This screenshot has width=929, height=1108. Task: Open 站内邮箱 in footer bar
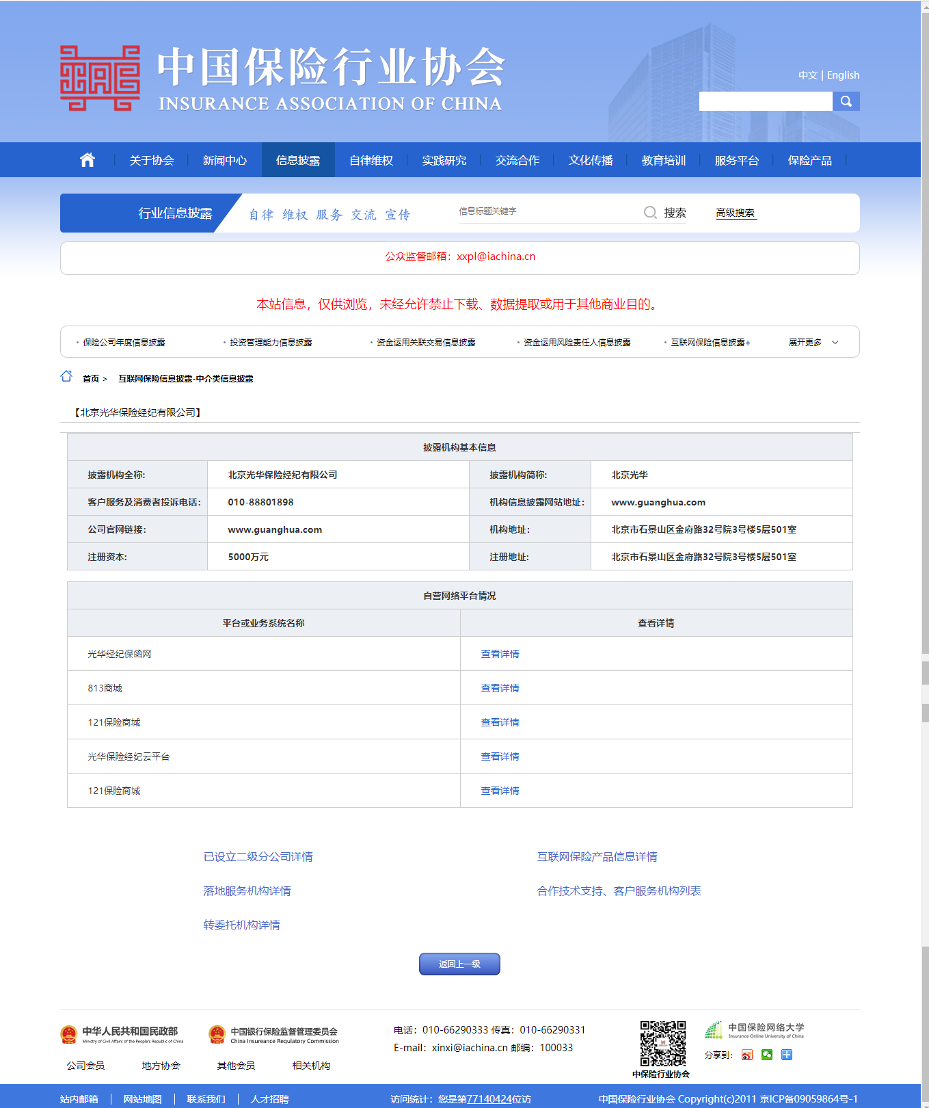tap(79, 1099)
